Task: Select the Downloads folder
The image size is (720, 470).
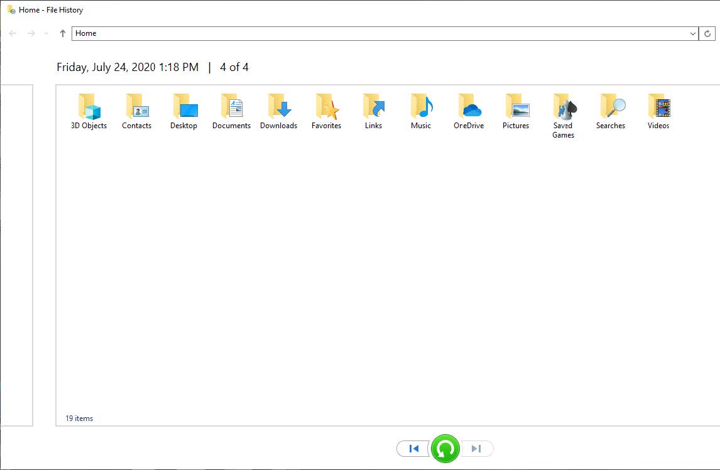Action: (279, 108)
